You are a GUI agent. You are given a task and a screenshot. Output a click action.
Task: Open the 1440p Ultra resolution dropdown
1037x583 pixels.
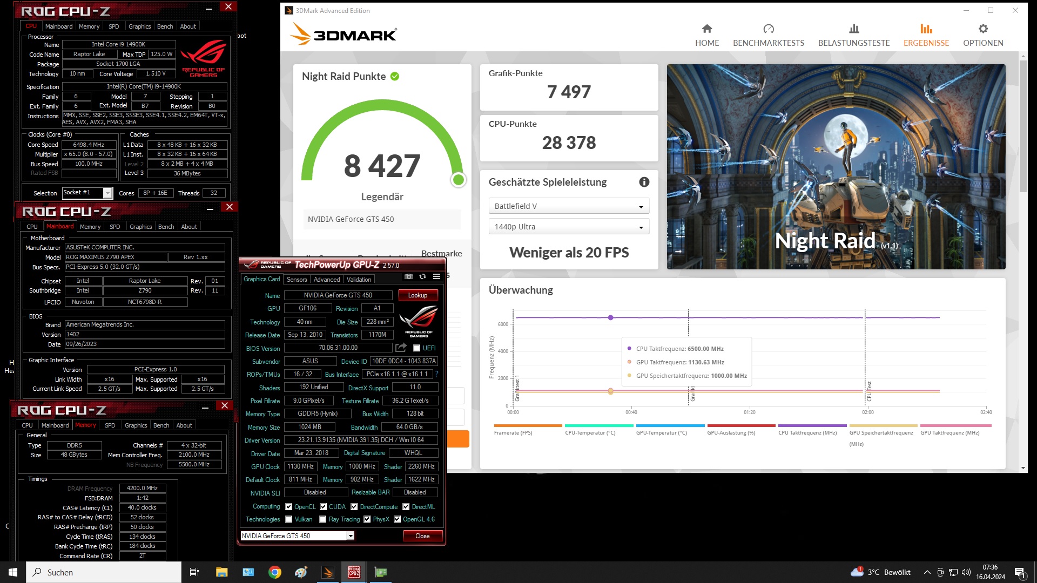[x=569, y=227]
